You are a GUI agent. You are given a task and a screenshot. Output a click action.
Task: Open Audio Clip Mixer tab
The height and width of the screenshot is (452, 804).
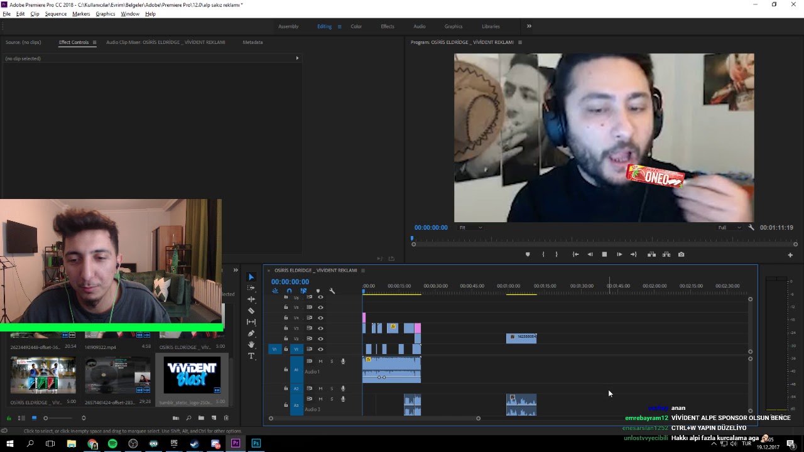pyautogui.click(x=166, y=42)
